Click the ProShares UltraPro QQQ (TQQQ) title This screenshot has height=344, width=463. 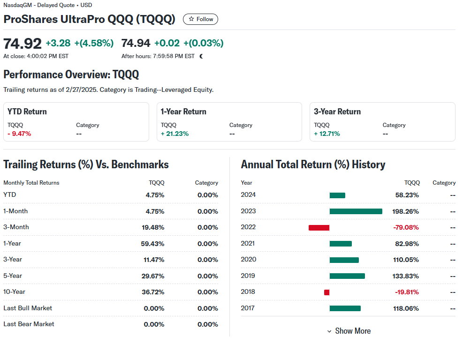[89, 19]
